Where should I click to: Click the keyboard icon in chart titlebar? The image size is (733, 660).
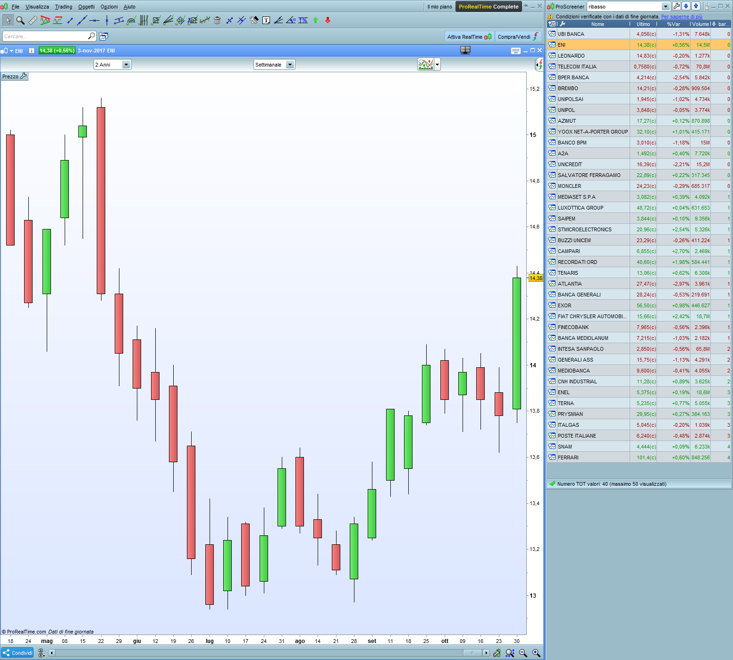[516, 51]
